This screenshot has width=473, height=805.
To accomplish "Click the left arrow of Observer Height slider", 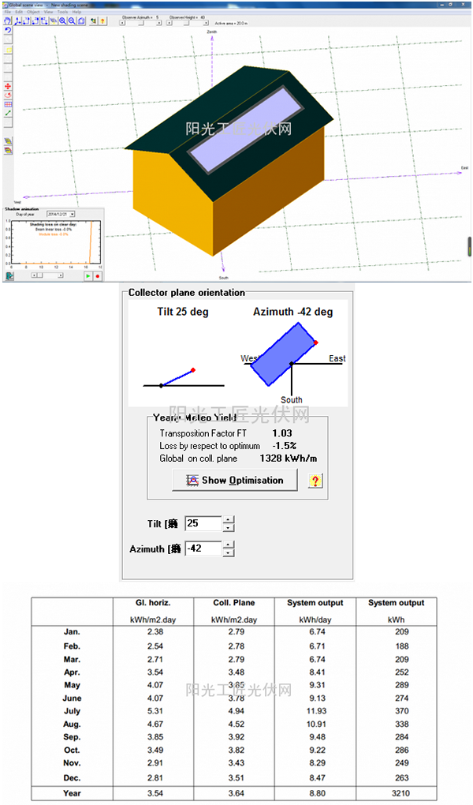I will [x=169, y=23].
